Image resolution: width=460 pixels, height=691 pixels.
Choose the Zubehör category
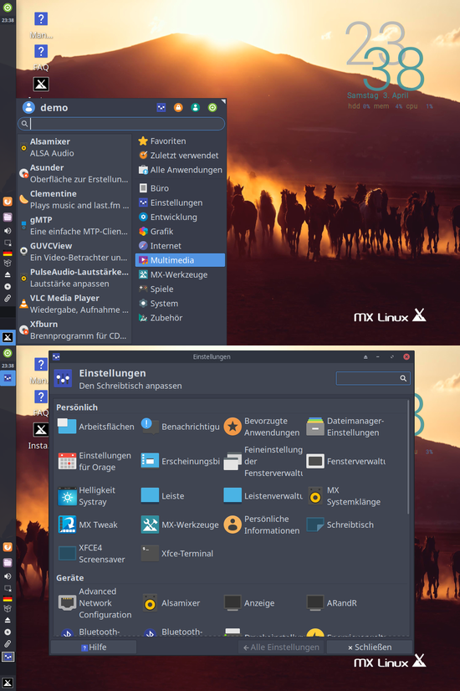point(180,318)
